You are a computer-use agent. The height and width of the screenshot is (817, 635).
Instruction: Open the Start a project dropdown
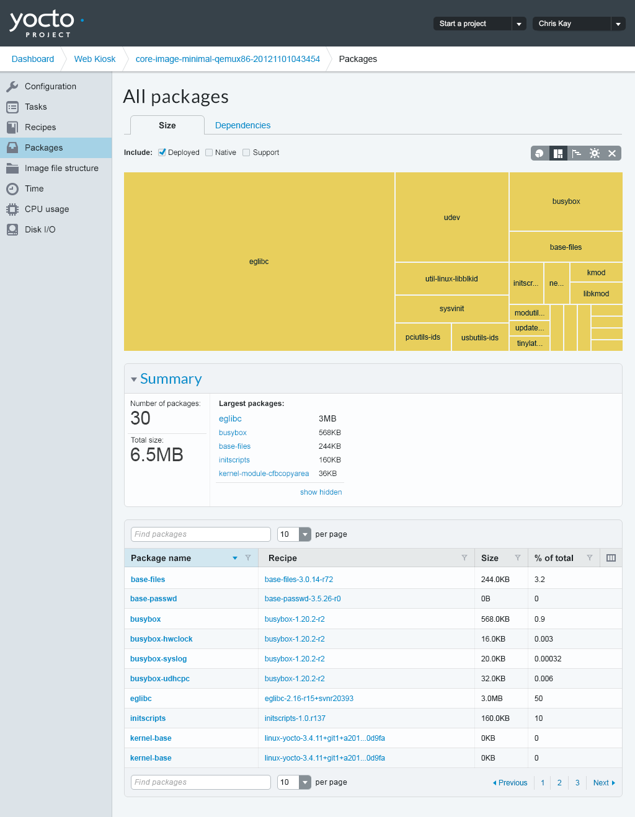(519, 24)
